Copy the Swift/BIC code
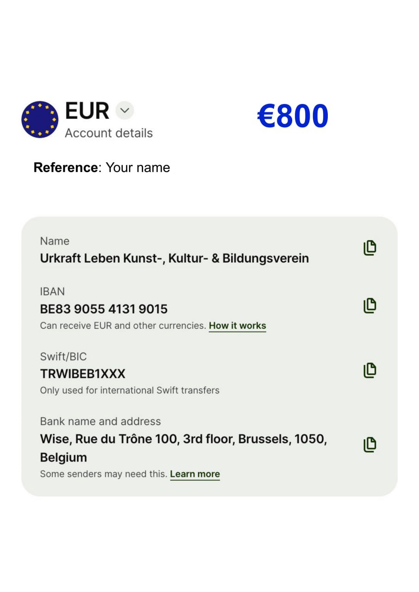The image size is (419, 592). click(x=369, y=370)
